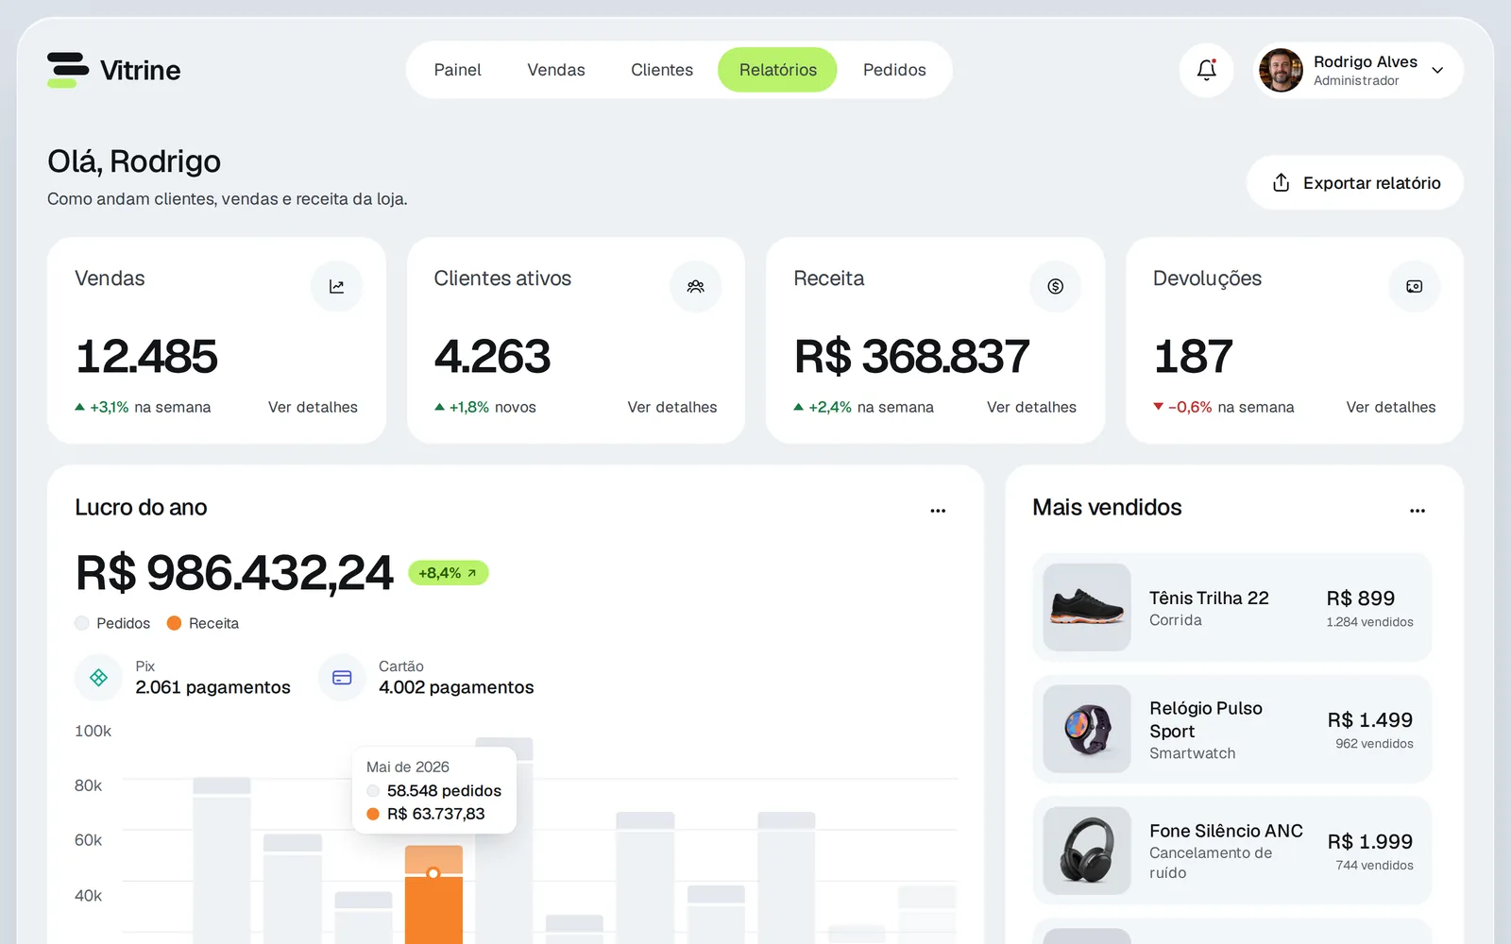Open Mais vendidos options menu

pos(1418,510)
